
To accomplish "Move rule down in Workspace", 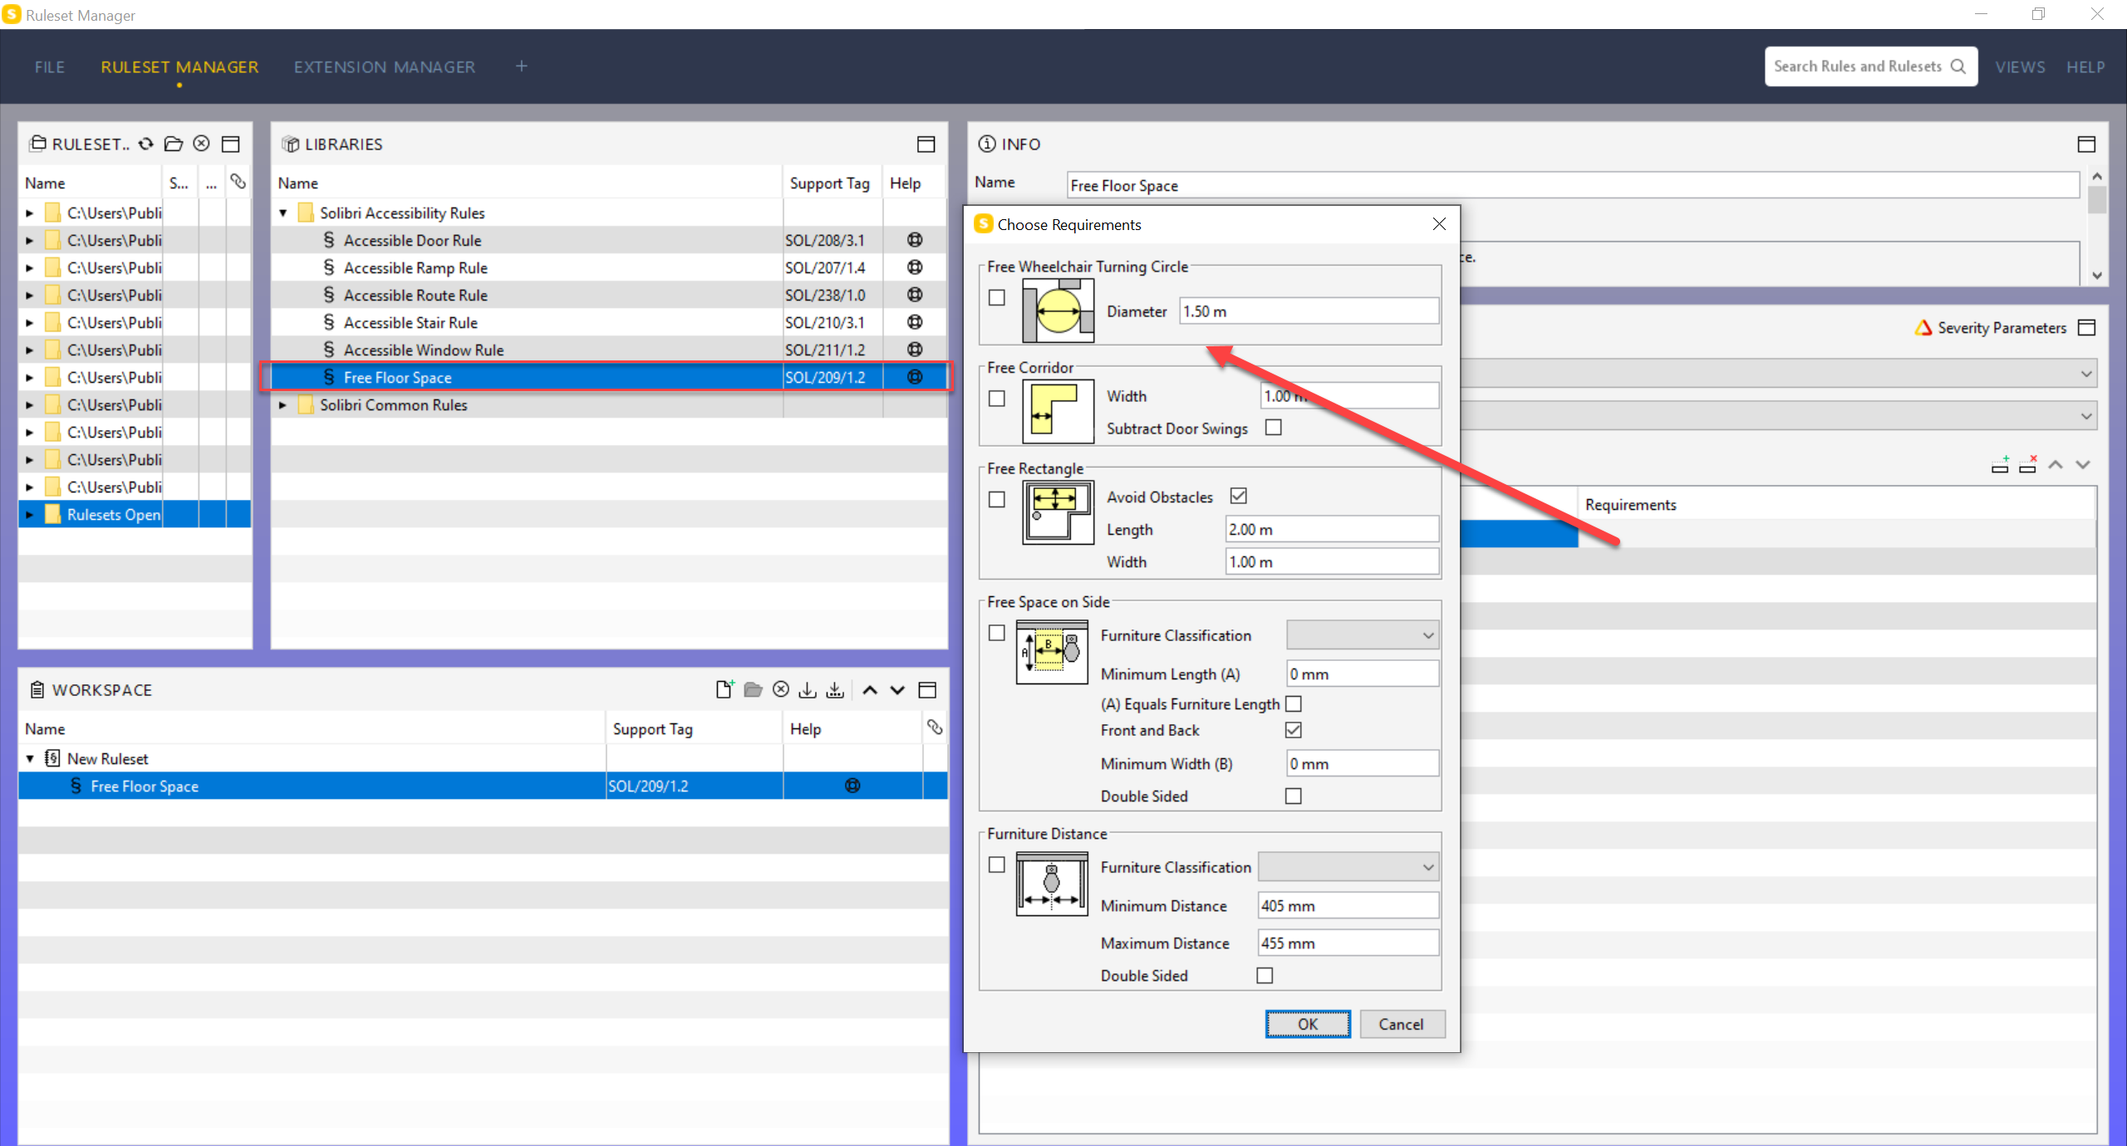I will pos(897,689).
